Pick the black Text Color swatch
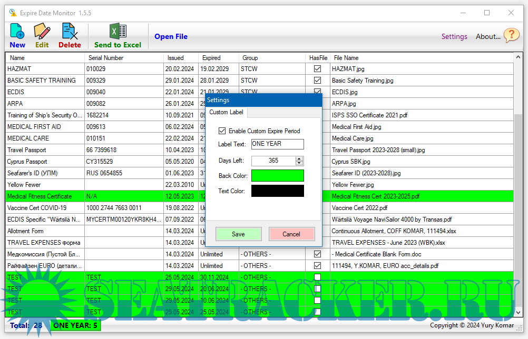 tap(278, 191)
